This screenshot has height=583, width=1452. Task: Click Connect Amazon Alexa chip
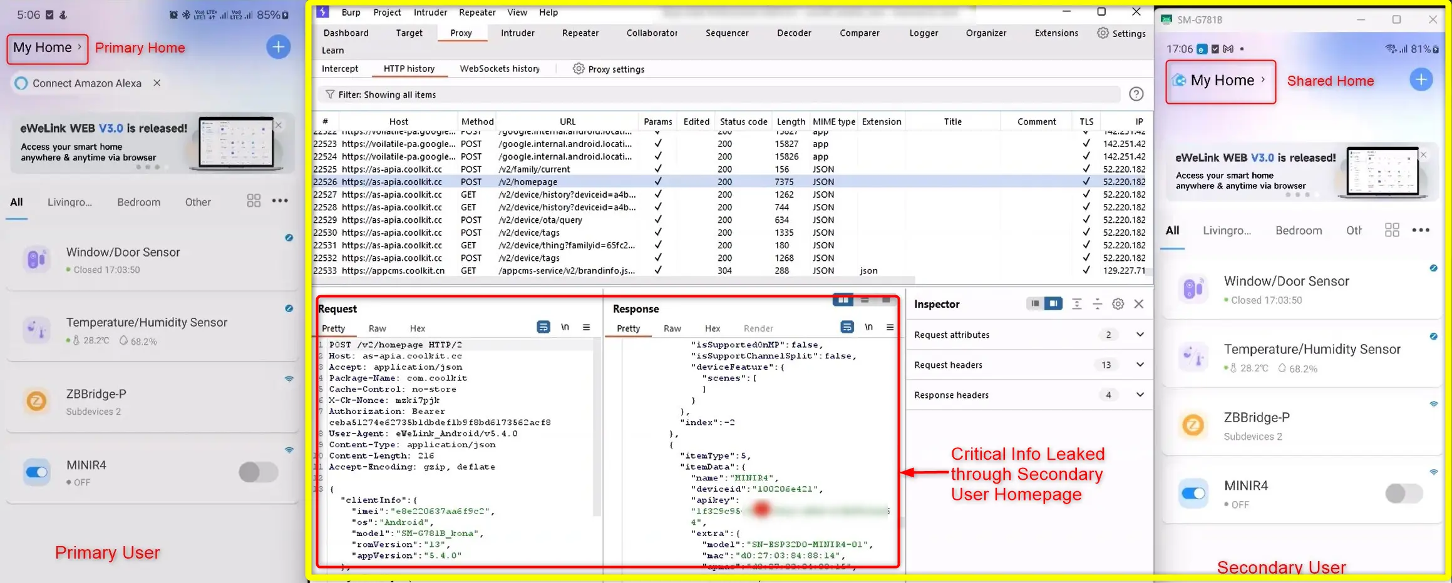[87, 83]
